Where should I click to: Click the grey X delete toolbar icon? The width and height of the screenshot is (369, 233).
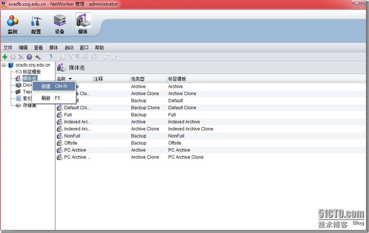click(21, 57)
